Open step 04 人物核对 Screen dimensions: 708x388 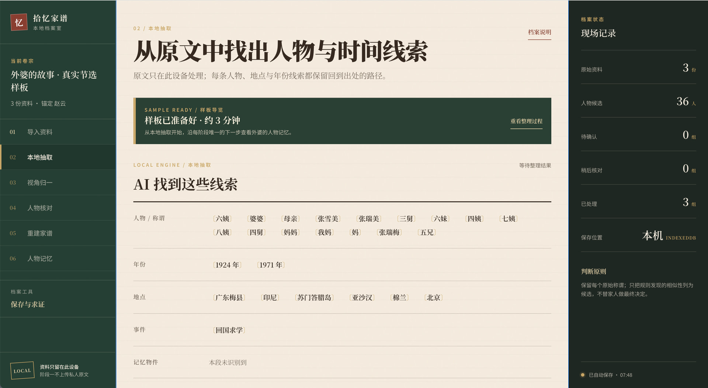point(58,208)
